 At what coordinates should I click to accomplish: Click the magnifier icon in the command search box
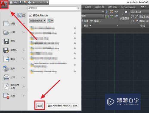[x=78, y=8]
